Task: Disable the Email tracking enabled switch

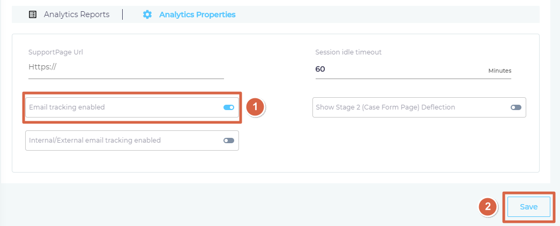Action: 229,107
